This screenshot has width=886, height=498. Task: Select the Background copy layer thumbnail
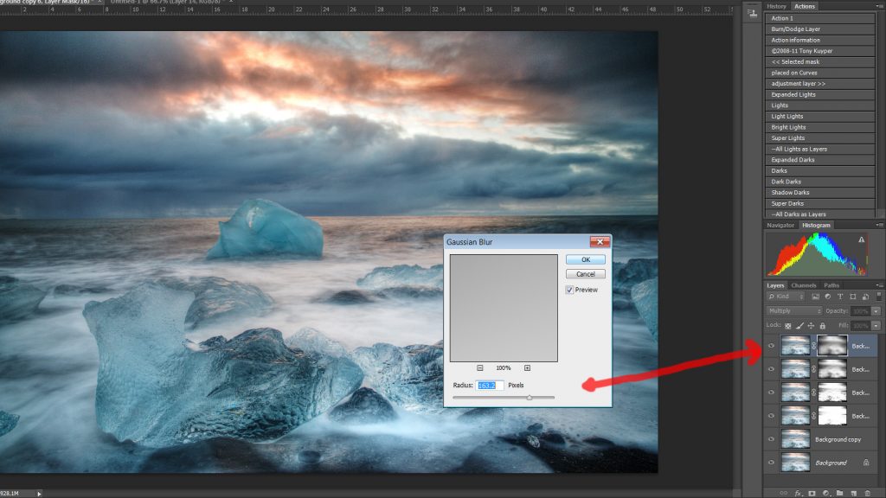point(795,438)
